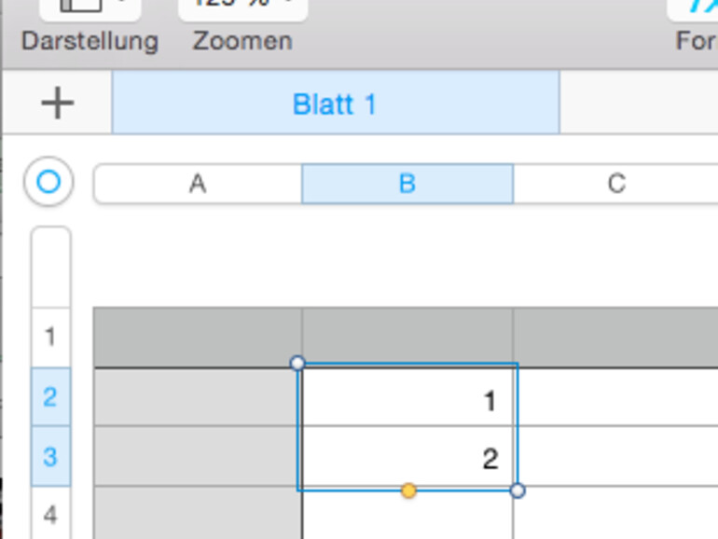
Task: Click the bottom-right selection handle
Action: click(518, 491)
